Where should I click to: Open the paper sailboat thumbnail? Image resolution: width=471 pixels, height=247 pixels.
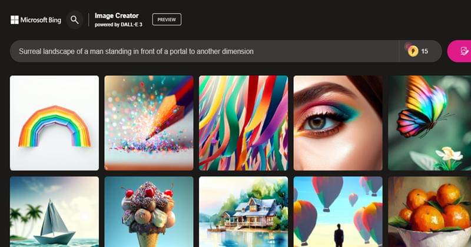[54, 212]
